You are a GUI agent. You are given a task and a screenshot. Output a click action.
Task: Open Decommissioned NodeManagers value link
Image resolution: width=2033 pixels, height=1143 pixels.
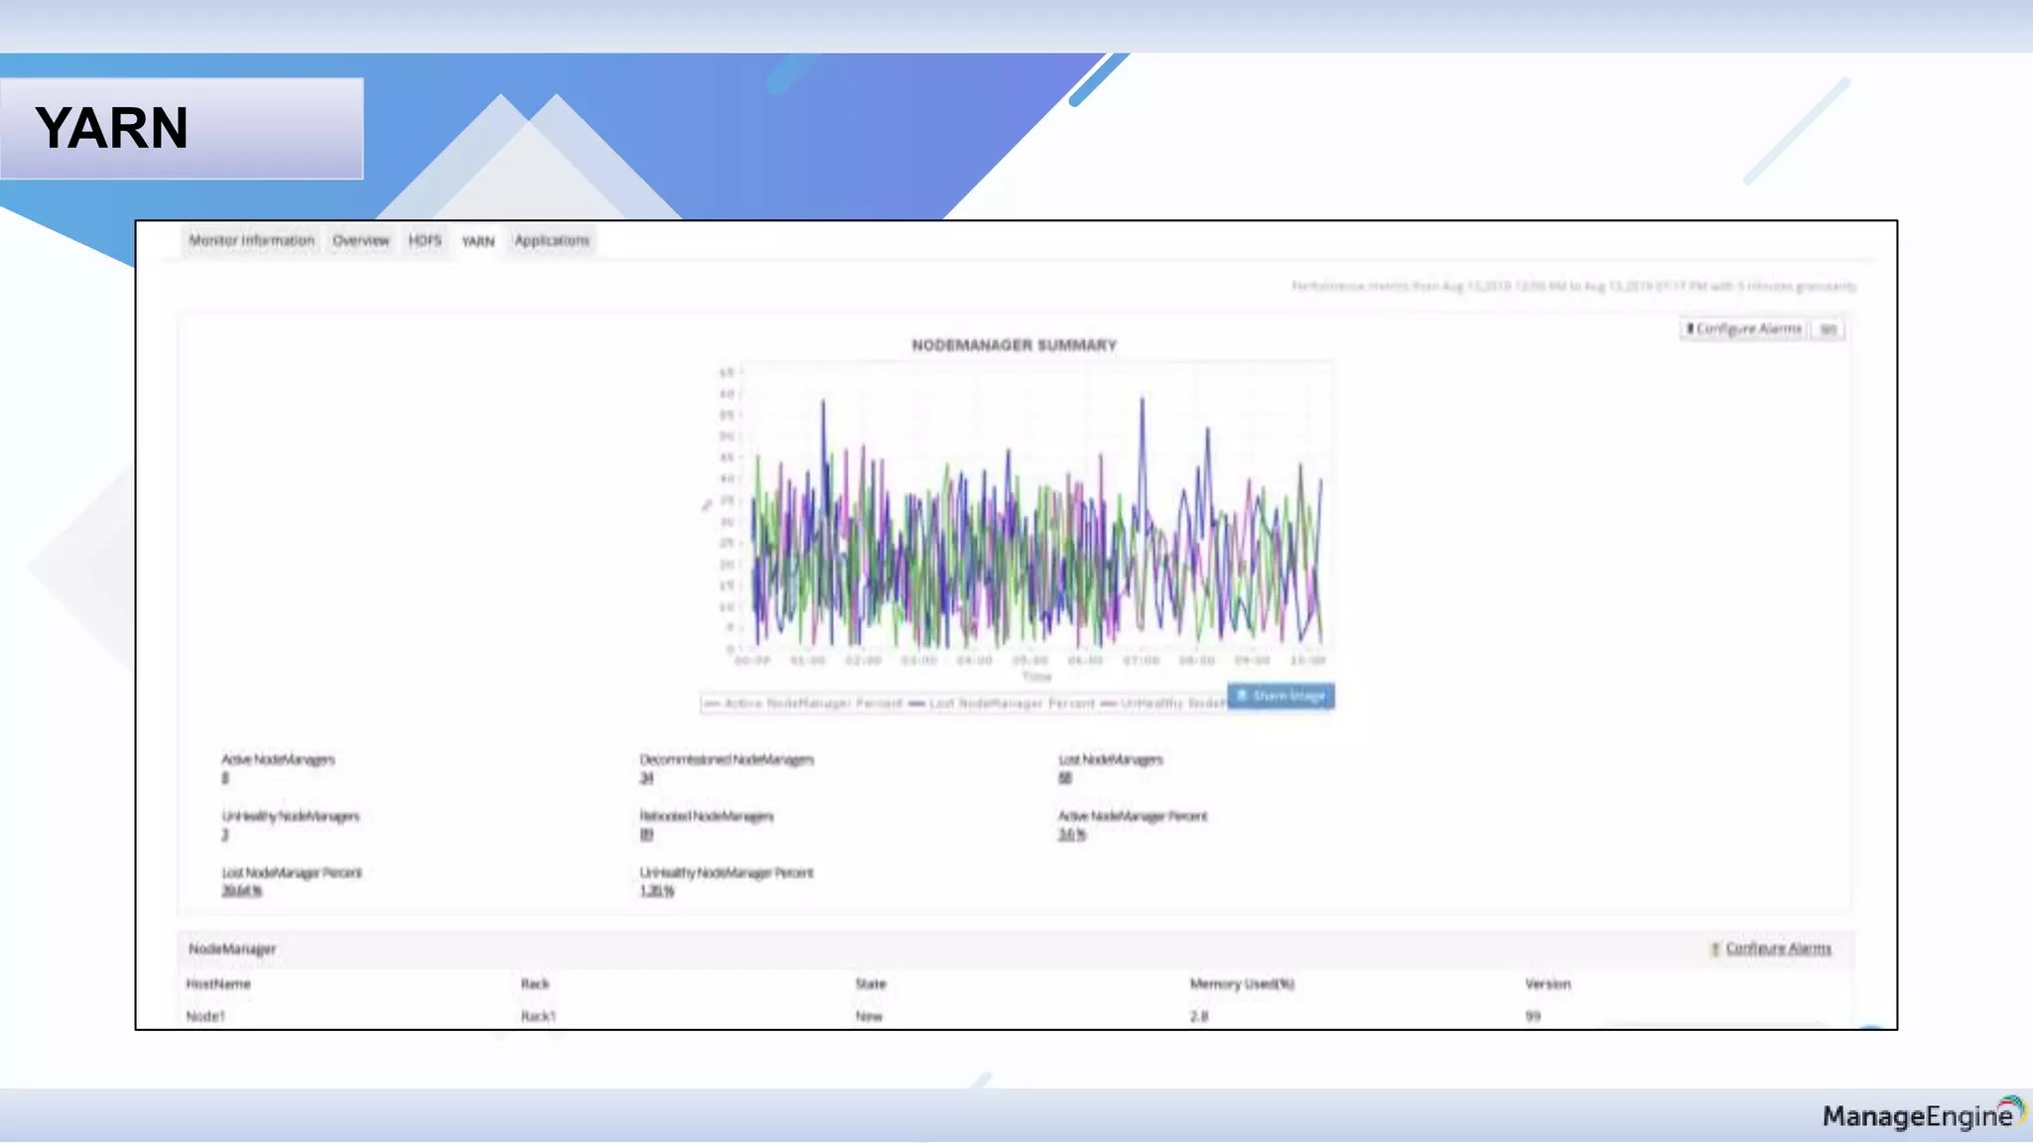(x=646, y=778)
